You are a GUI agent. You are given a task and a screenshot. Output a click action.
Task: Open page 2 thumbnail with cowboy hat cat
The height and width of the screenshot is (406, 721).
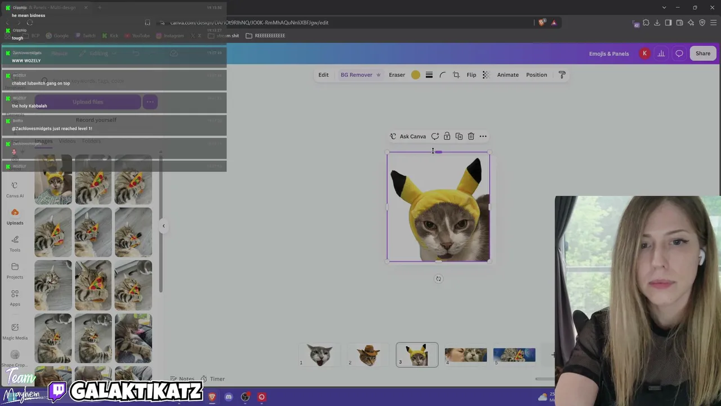click(x=368, y=355)
